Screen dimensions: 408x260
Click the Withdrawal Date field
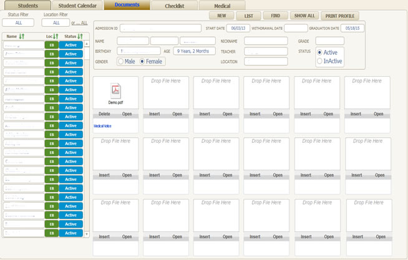pos(296,28)
